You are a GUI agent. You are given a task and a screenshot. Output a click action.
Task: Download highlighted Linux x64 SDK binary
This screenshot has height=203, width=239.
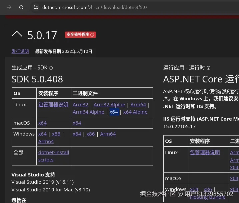[x=114, y=112]
